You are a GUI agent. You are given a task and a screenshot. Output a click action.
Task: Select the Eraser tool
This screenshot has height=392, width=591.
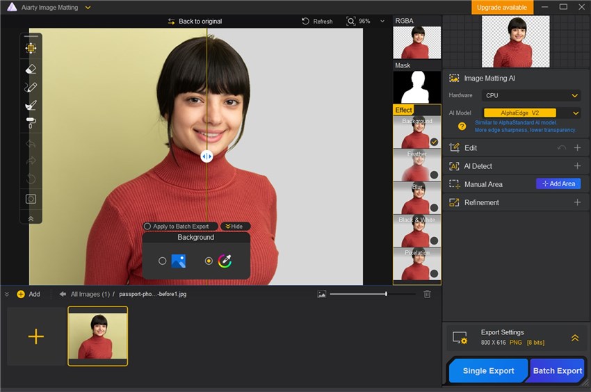click(31, 69)
